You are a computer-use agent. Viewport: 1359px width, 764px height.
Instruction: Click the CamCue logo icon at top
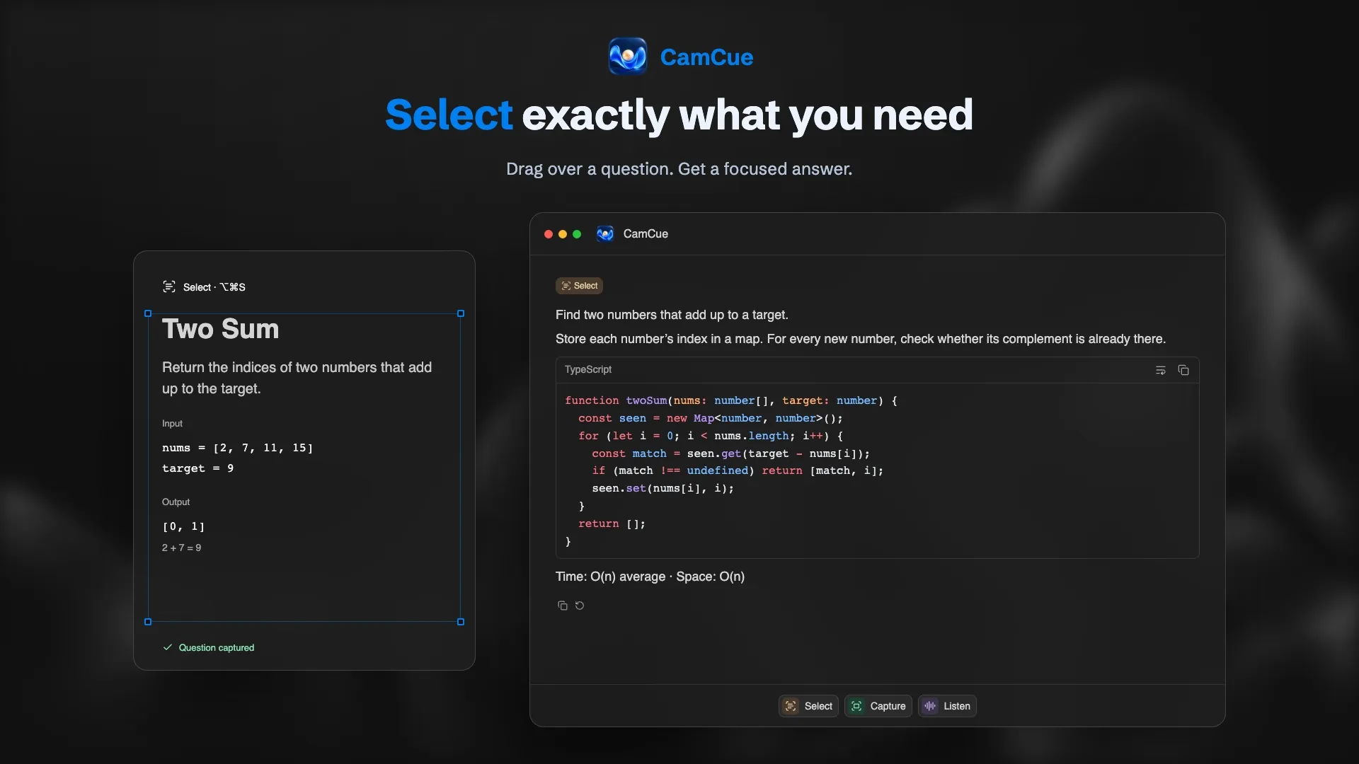(x=628, y=57)
